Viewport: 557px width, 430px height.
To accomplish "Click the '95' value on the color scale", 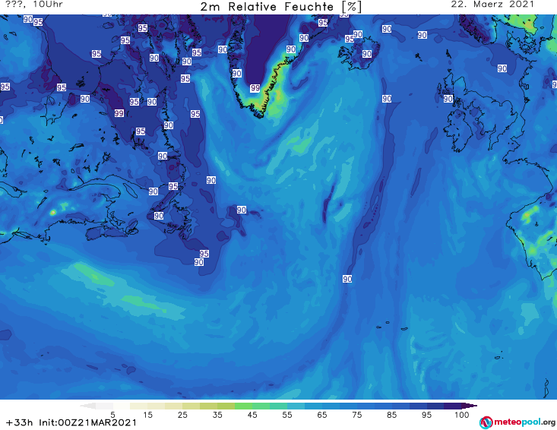I will click(x=426, y=415).
